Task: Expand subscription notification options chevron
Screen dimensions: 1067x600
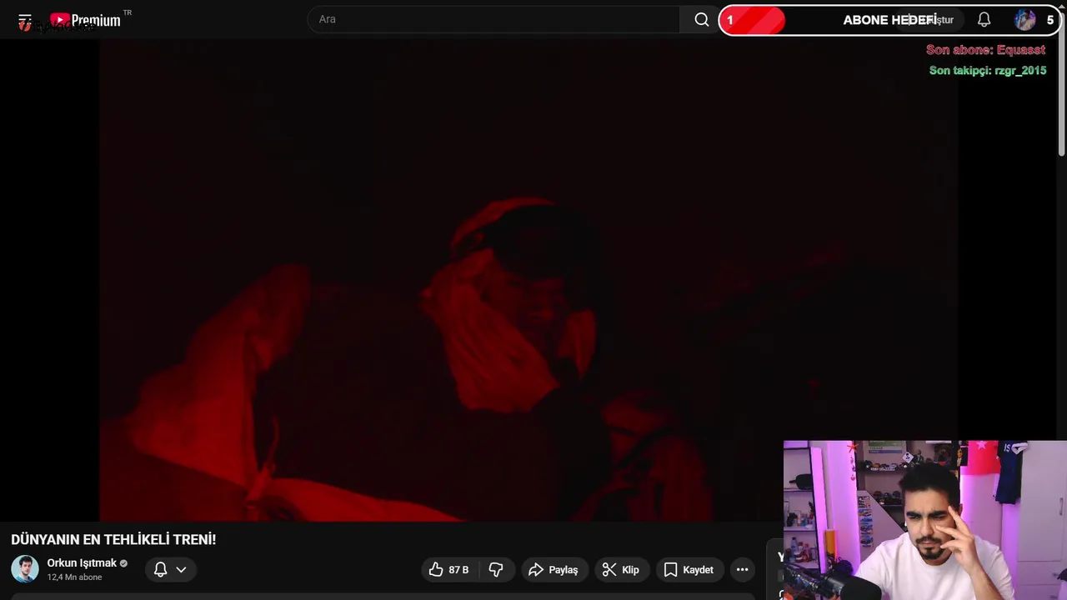Action: click(181, 570)
